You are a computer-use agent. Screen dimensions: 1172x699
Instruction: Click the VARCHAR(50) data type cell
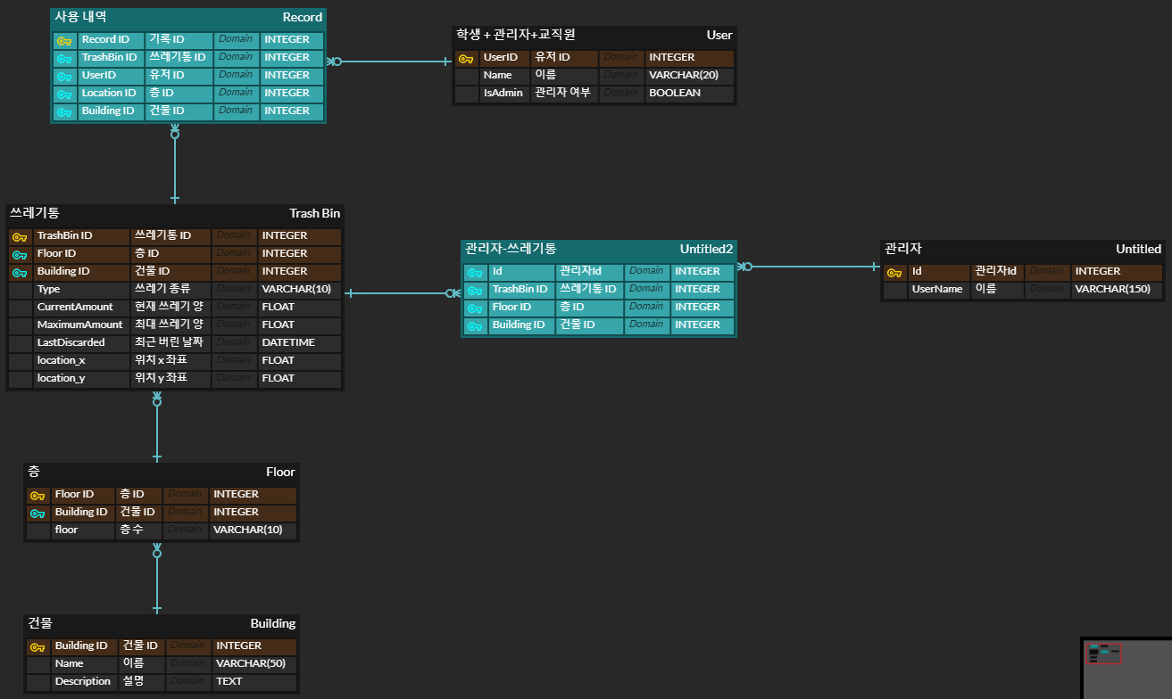[x=254, y=663]
